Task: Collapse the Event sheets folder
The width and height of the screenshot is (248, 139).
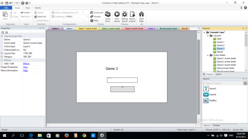Action: coord(208,55)
